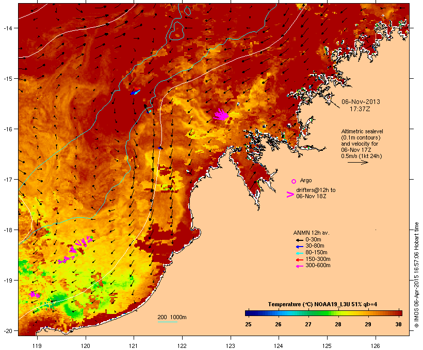Click the colorbar tick label 29

coord(368,324)
